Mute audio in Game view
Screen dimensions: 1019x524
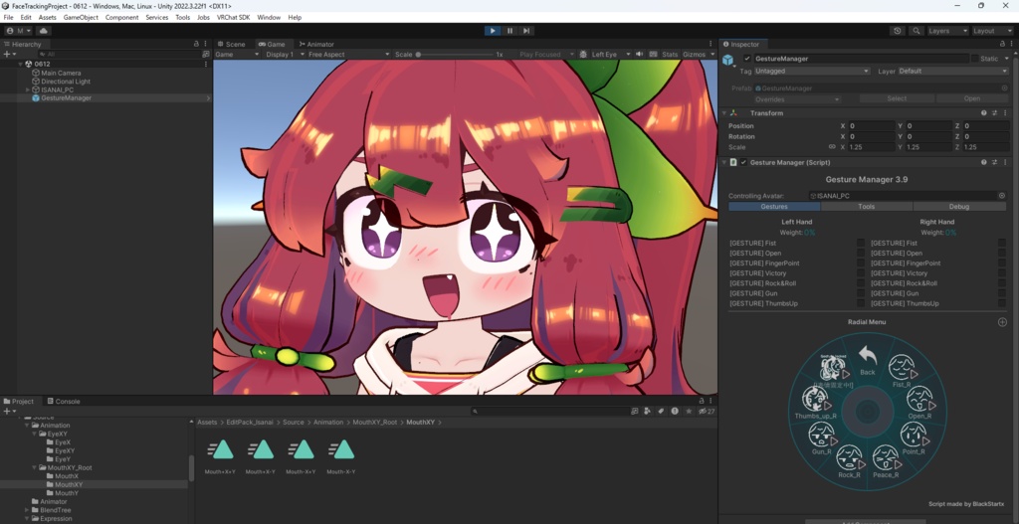640,55
